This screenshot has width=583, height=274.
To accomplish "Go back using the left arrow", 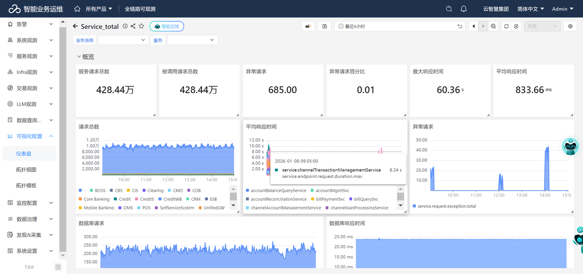I will coord(75,26).
